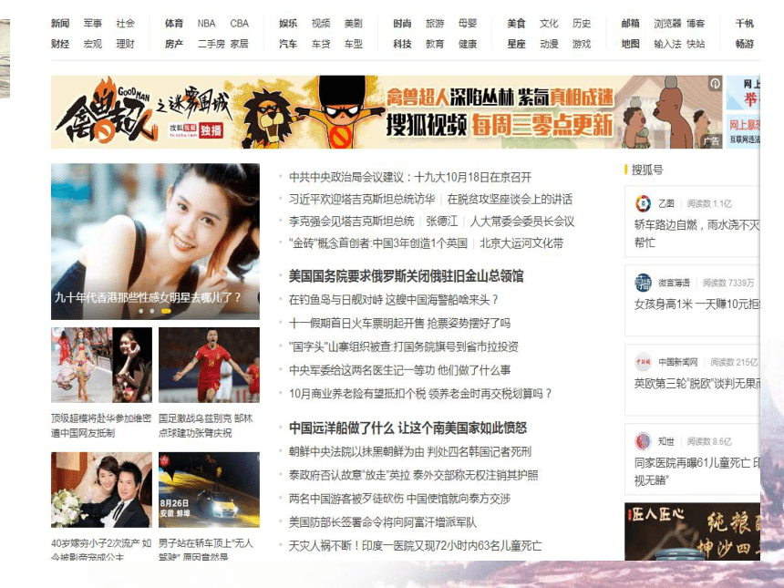Click the banner ad info icon
The image size is (784, 588).
[715, 84]
